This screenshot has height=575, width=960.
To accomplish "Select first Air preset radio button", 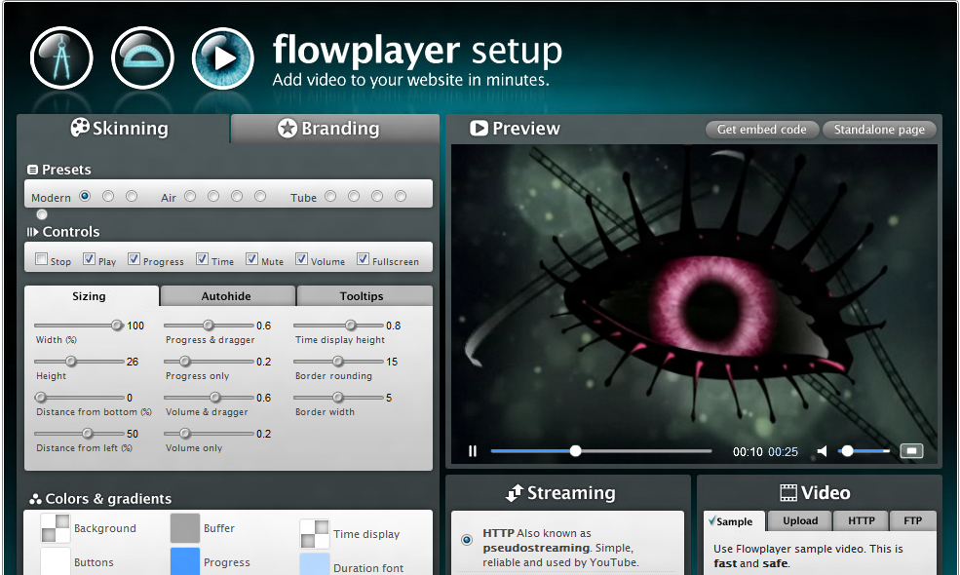I will [190, 196].
